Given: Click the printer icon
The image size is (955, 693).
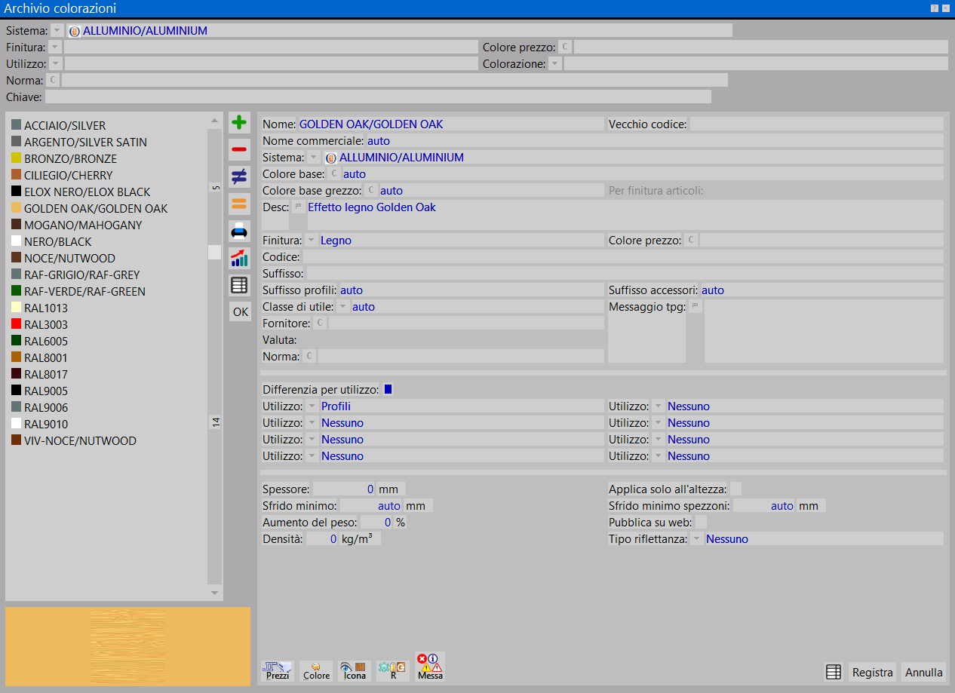Looking at the screenshot, I should coord(239,231).
